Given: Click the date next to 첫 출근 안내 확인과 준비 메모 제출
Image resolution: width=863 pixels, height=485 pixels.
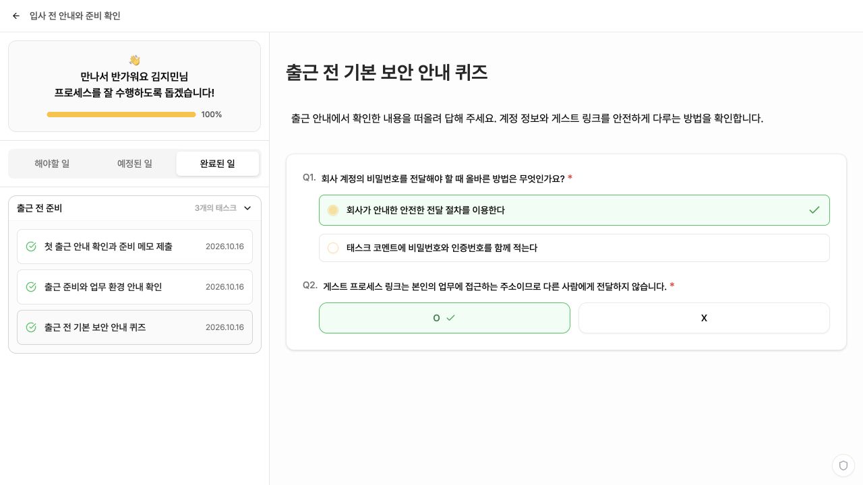Looking at the screenshot, I should tap(225, 247).
